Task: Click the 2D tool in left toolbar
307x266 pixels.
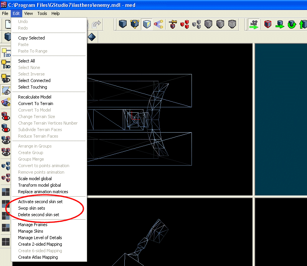Action: tap(6, 53)
